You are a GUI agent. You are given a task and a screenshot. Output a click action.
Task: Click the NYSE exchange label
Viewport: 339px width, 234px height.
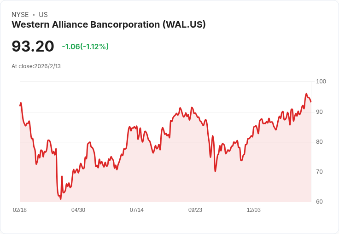pos(20,15)
